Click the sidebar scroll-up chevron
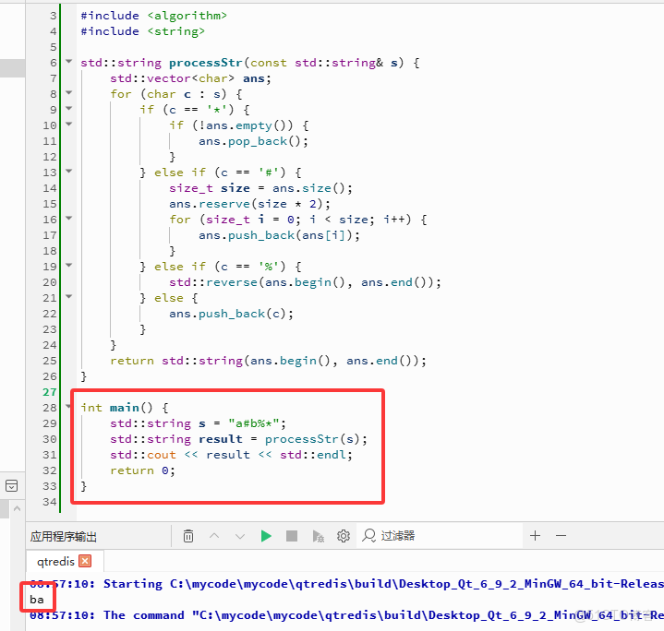Image resolution: width=664 pixels, height=631 pixels. (x=17, y=508)
